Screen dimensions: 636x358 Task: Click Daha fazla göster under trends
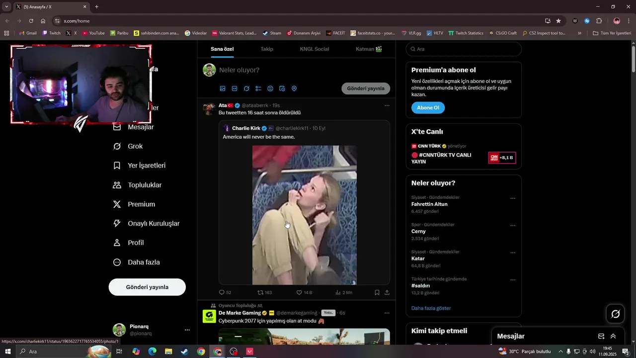431,308
